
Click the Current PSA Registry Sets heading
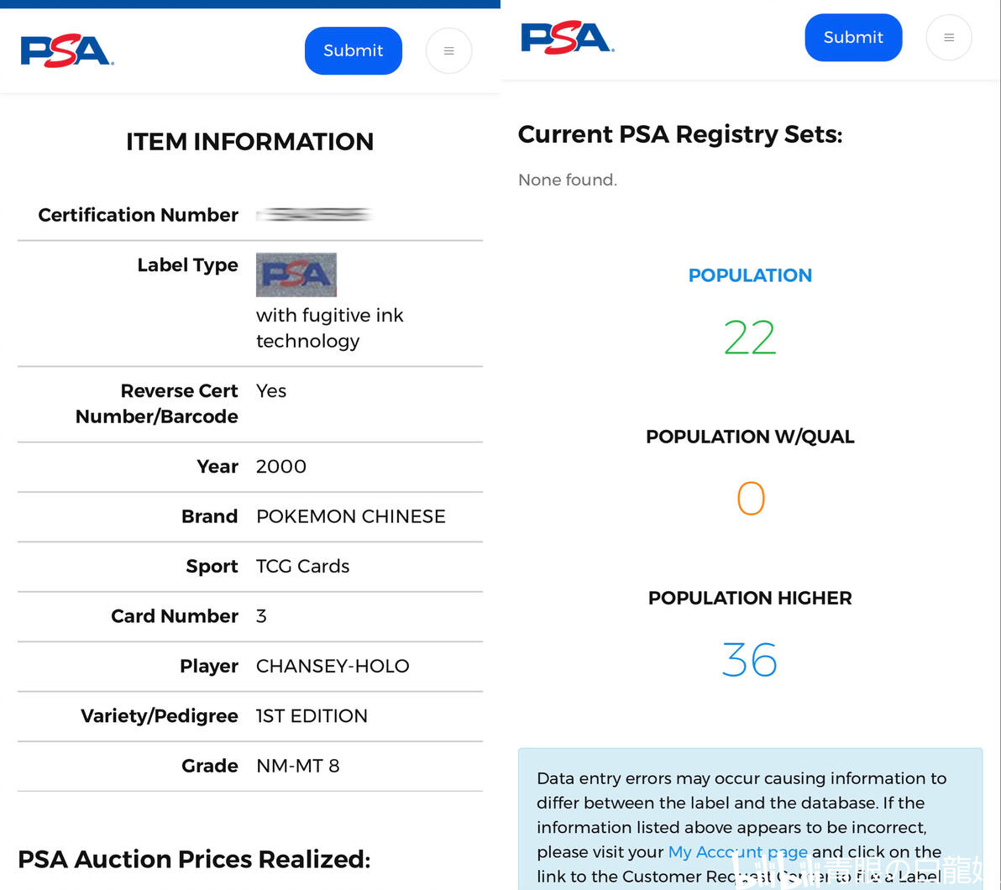680,134
